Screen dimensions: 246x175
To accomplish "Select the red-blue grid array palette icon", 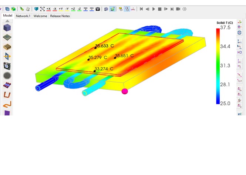I will tap(7, 85).
